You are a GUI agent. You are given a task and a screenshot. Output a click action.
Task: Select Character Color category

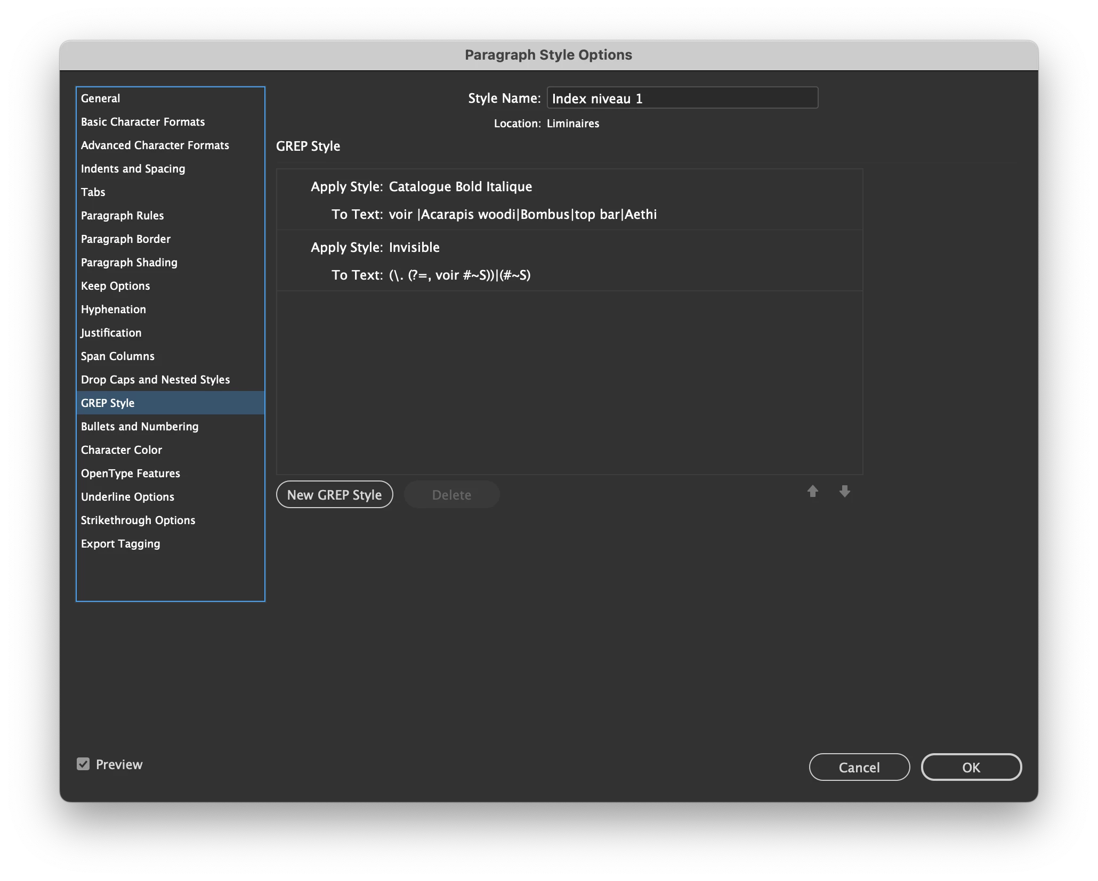click(x=122, y=450)
